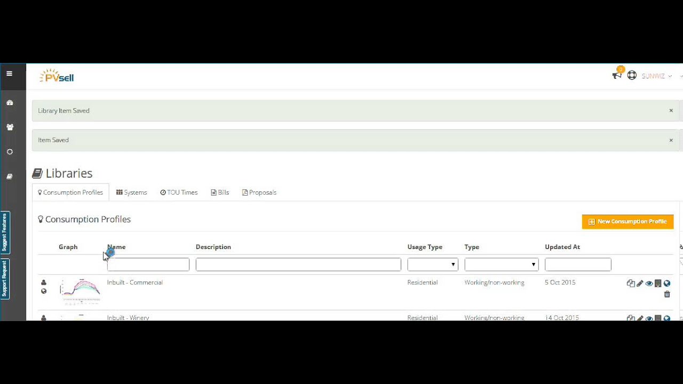The width and height of the screenshot is (683, 384).
Task: Click the Residential cell in Commercial row
Action: (x=423, y=283)
